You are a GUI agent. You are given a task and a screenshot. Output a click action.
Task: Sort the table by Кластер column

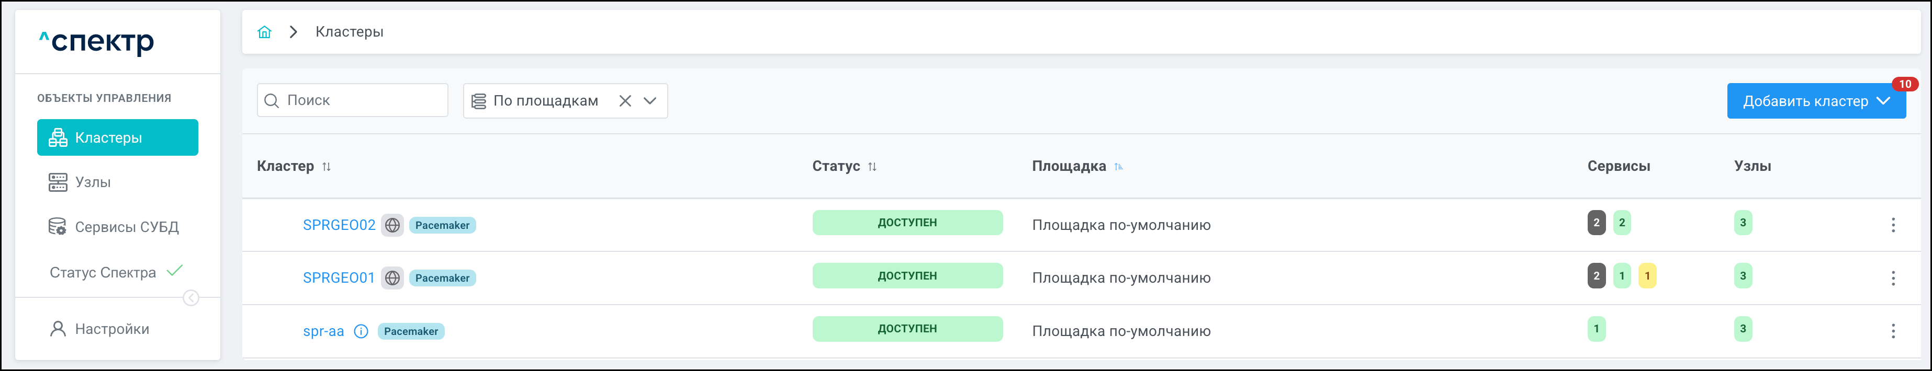pos(326,167)
